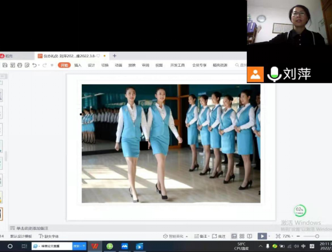Open the 插入 ribbon tab
Screen dimensions: 332x252
point(78,65)
